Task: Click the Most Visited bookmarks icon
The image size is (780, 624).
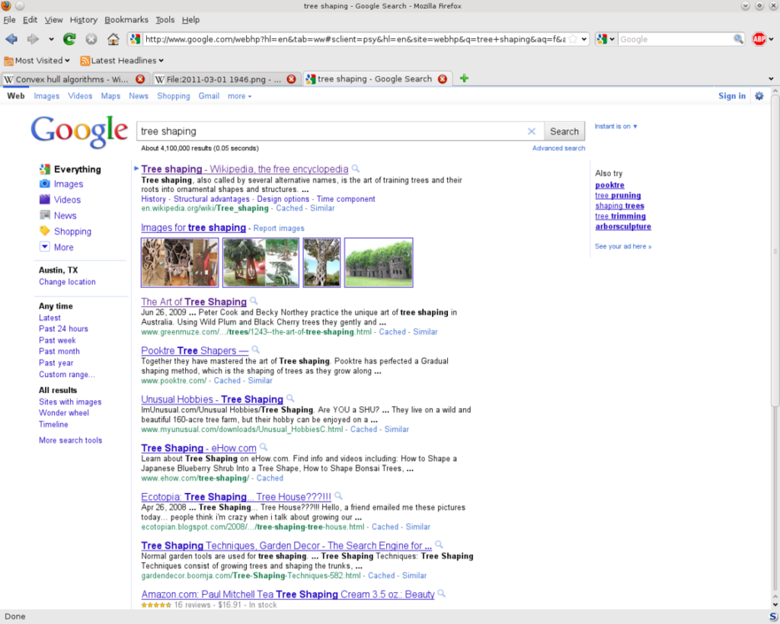Action: pos(8,61)
